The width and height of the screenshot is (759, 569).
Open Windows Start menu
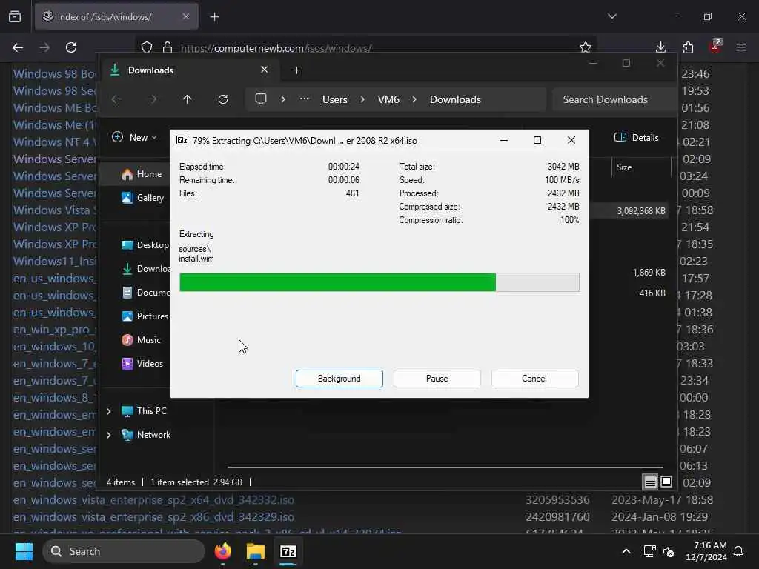[x=24, y=551]
